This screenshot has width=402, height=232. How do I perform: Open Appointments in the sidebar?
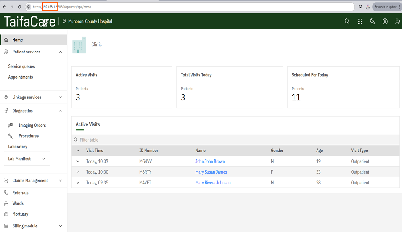pyautogui.click(x=21, y=77)
